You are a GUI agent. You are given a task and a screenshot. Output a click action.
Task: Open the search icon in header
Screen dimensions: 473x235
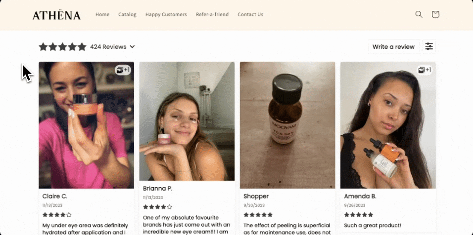click(419, 14)
